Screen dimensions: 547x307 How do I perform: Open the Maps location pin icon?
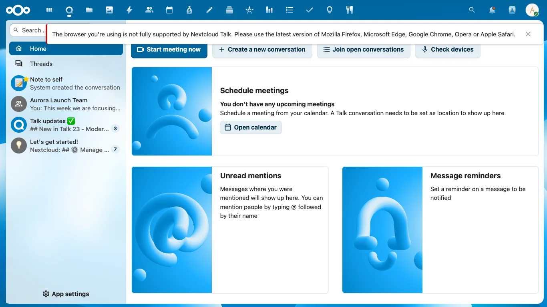[330, 10]
